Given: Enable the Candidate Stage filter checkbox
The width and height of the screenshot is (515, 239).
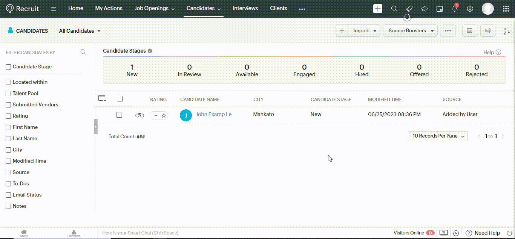Looking at the screenshot, I should tap(8, 67).
